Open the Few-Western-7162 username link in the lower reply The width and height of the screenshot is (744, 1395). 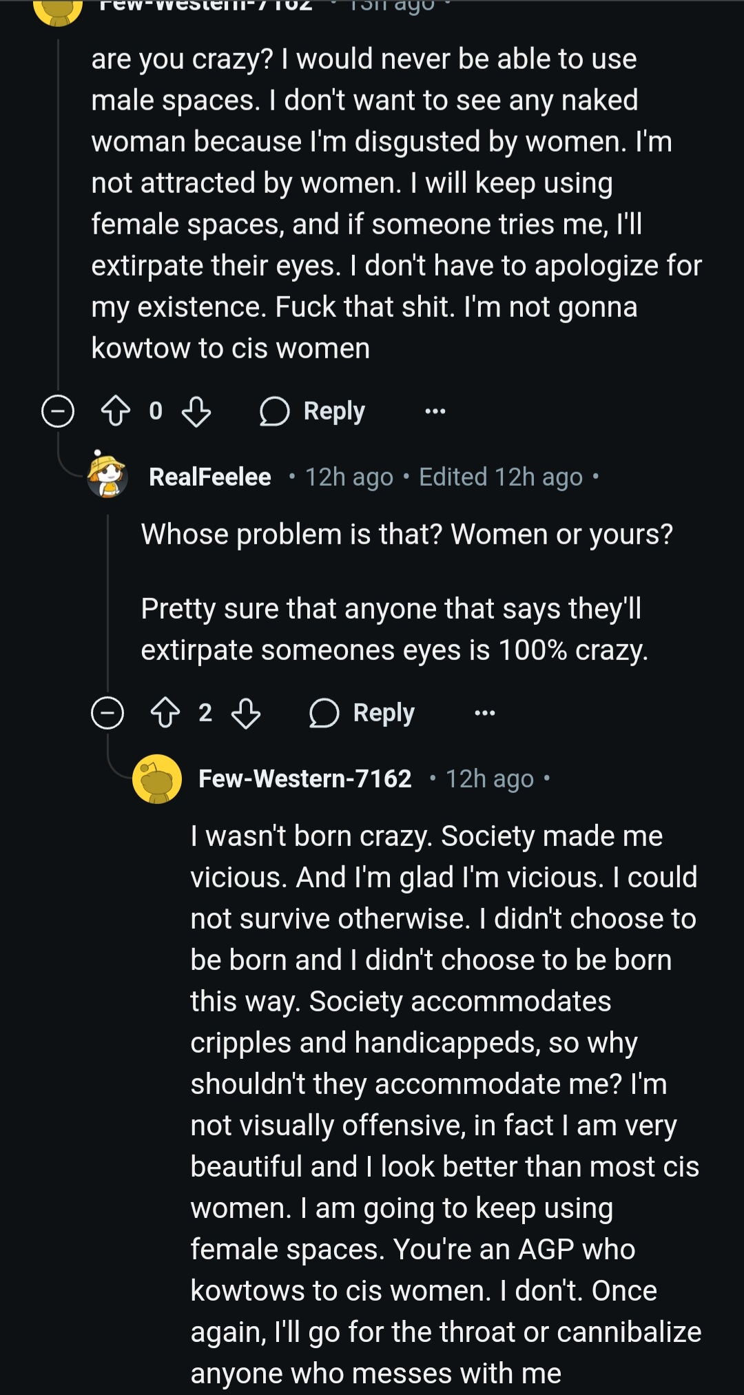304,778
